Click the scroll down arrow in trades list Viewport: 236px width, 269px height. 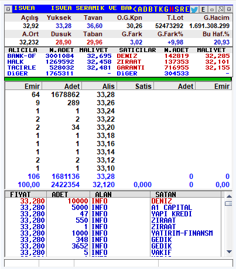(x=229, y=251)
